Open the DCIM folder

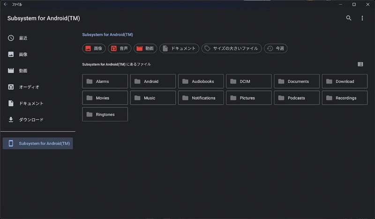[249, 81]
